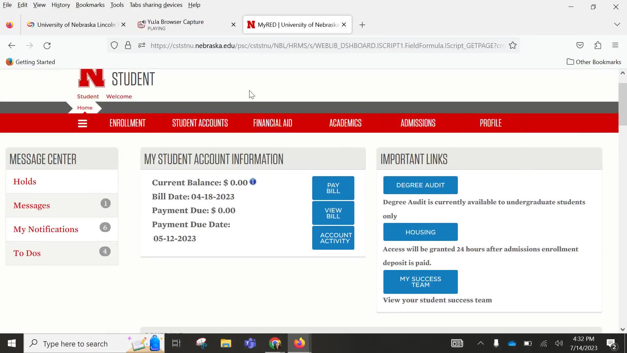
Task: Open My Notifications in Message Center
Action: [46, 229]
